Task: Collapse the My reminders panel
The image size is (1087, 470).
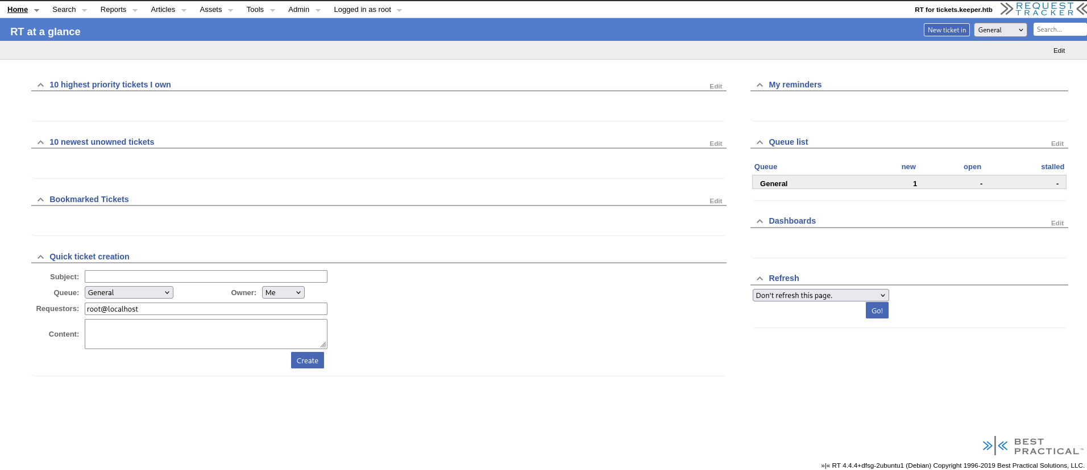Action: (x=760, y=85)
